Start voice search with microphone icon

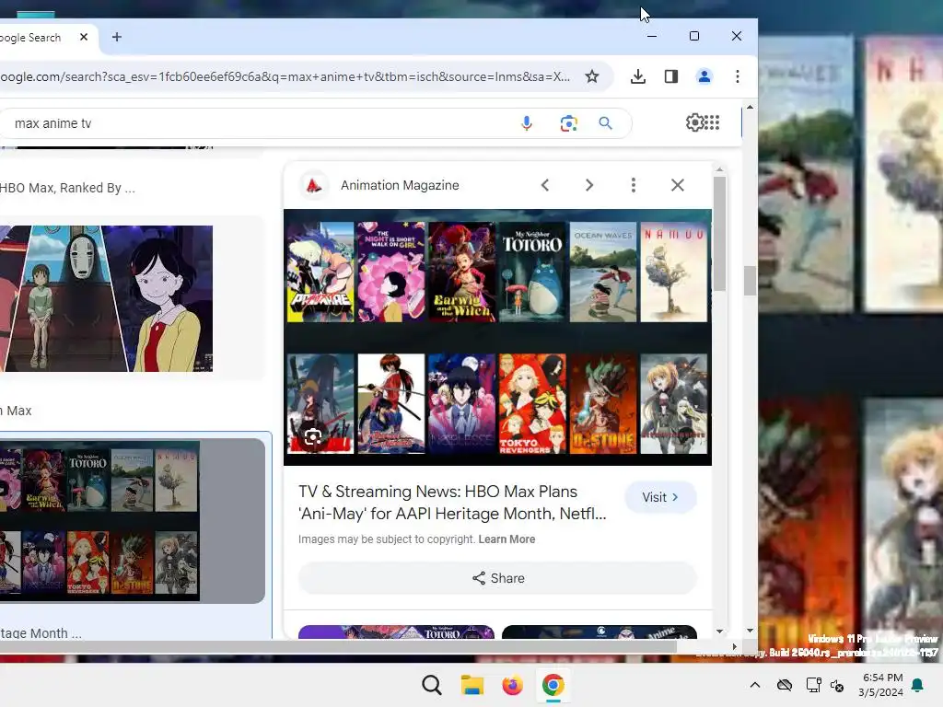[526, 123]
